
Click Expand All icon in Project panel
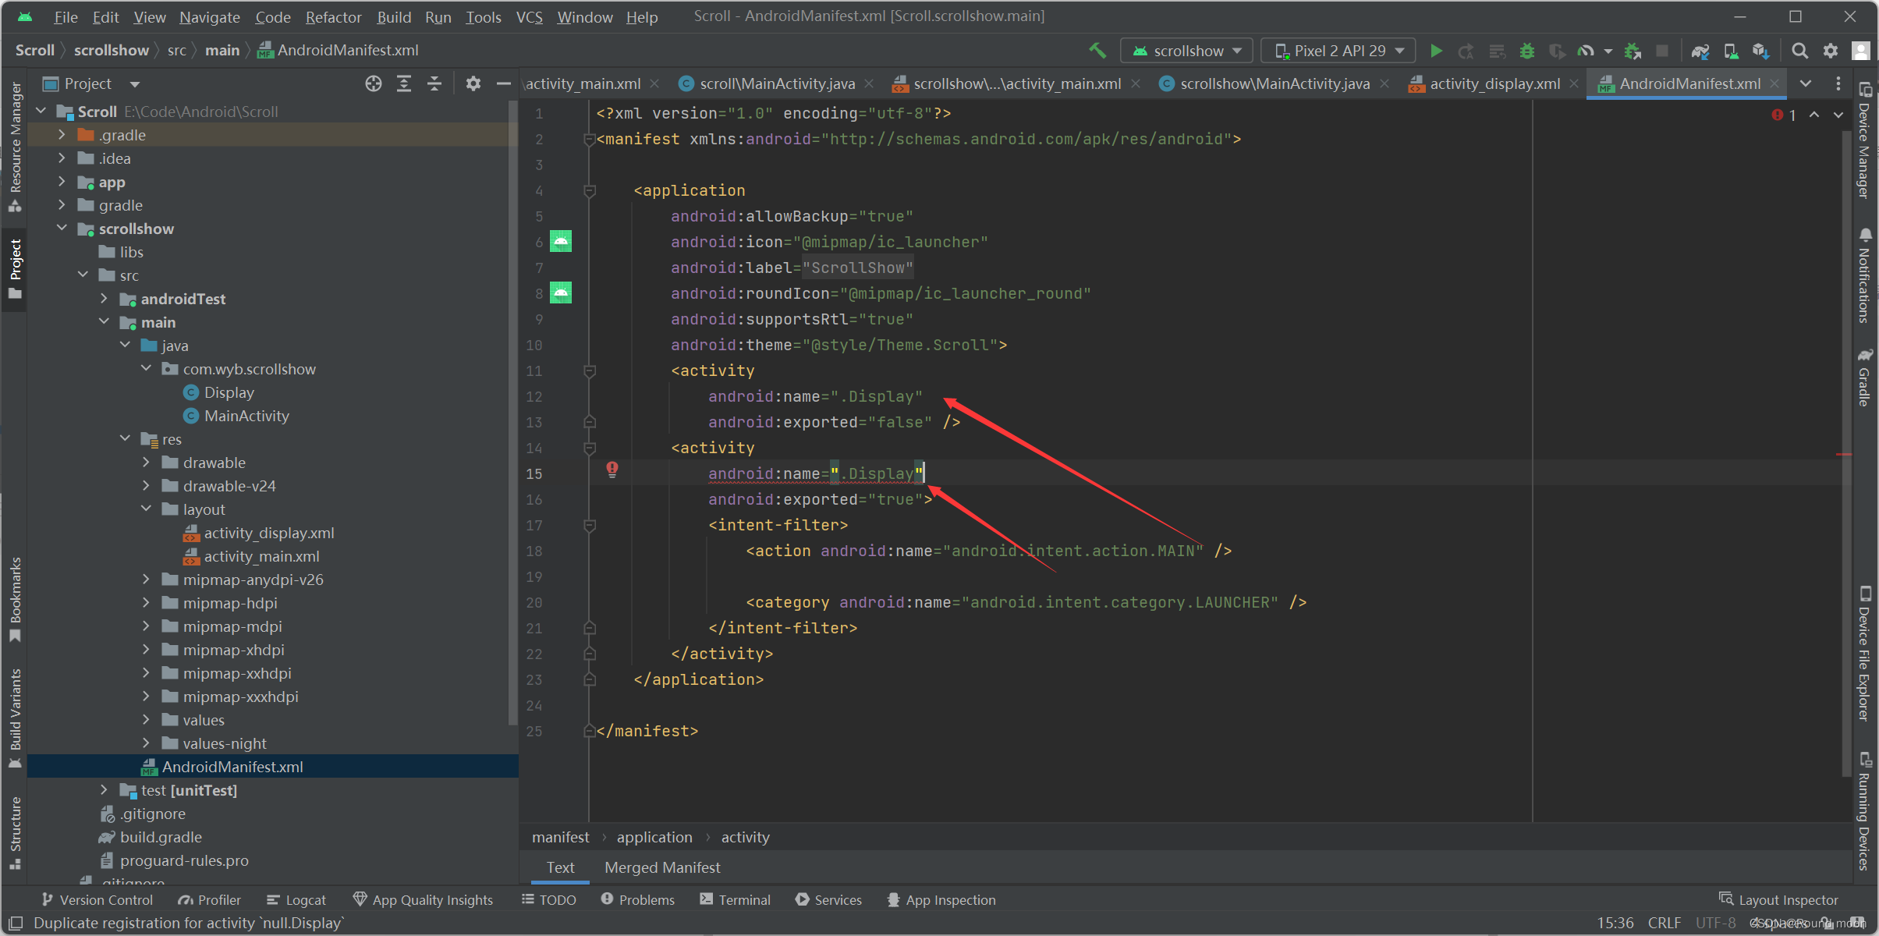[404, 83]
